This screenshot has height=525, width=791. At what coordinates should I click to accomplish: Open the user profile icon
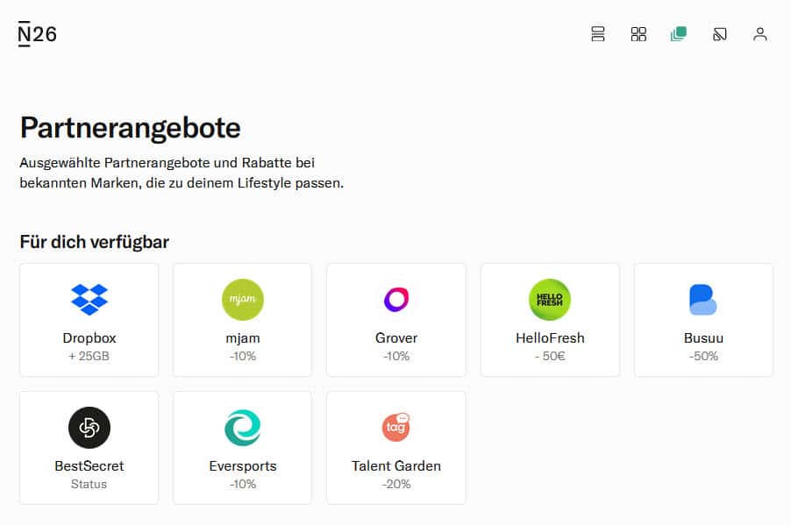click(x=760, y=34)
